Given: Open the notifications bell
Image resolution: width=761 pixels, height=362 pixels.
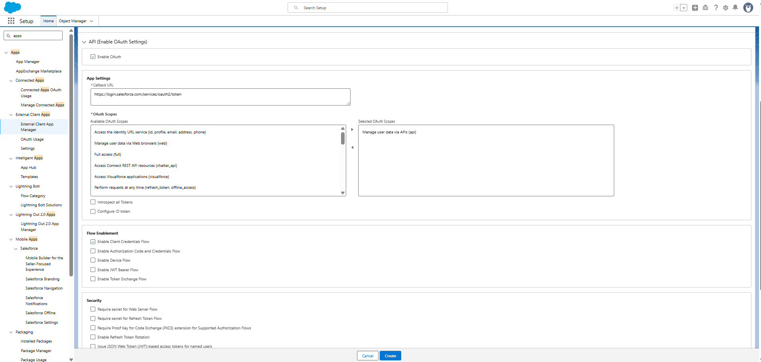Looking at the screenshot, I should point(735,8).
